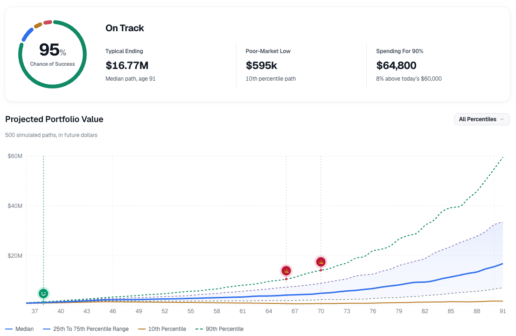Toggle the 25th To 75th Percentile Range legend entry

(86, 329)
